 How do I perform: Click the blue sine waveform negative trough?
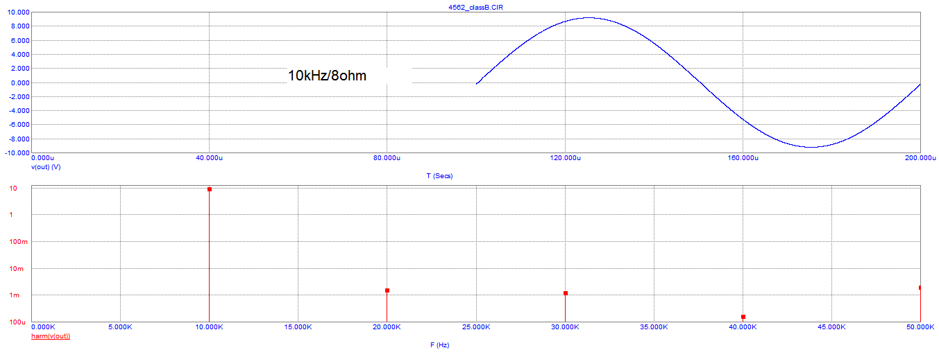point(811,146)
